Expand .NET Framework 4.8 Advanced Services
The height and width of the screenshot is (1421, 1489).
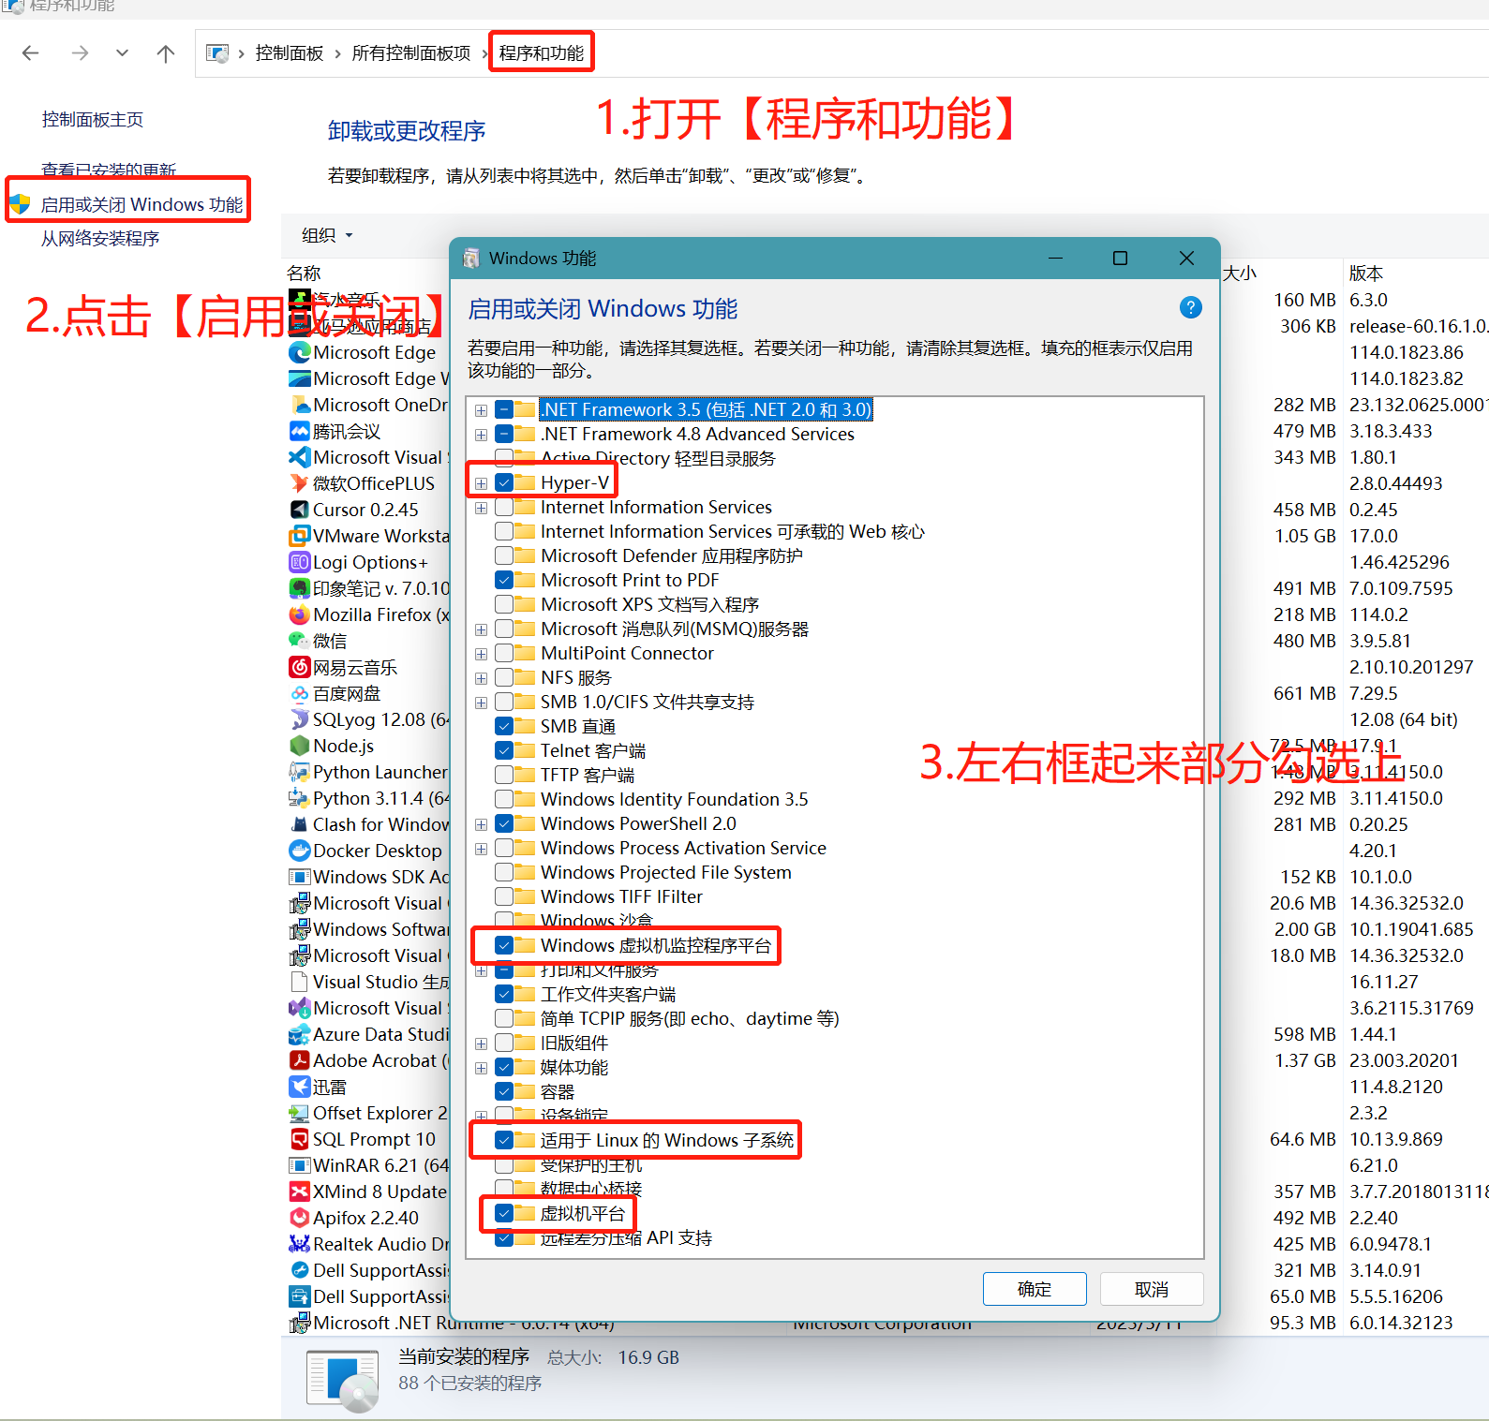click(481, 435)
